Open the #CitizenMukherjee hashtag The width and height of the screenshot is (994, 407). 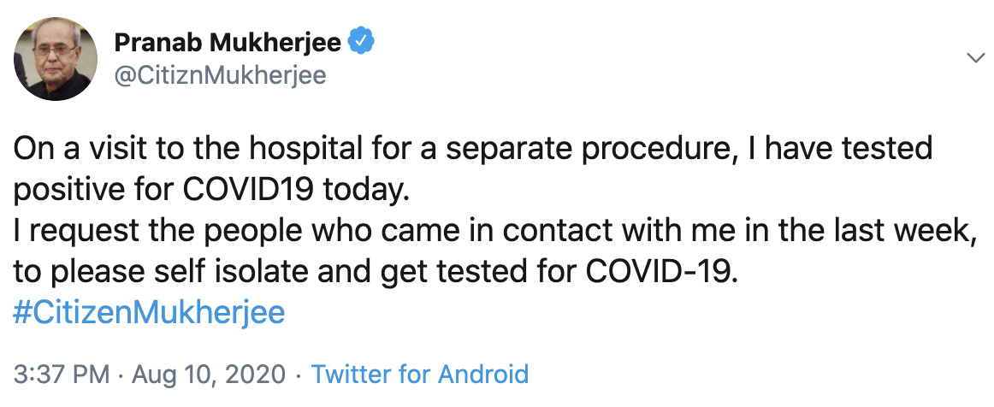click(149, 312)
